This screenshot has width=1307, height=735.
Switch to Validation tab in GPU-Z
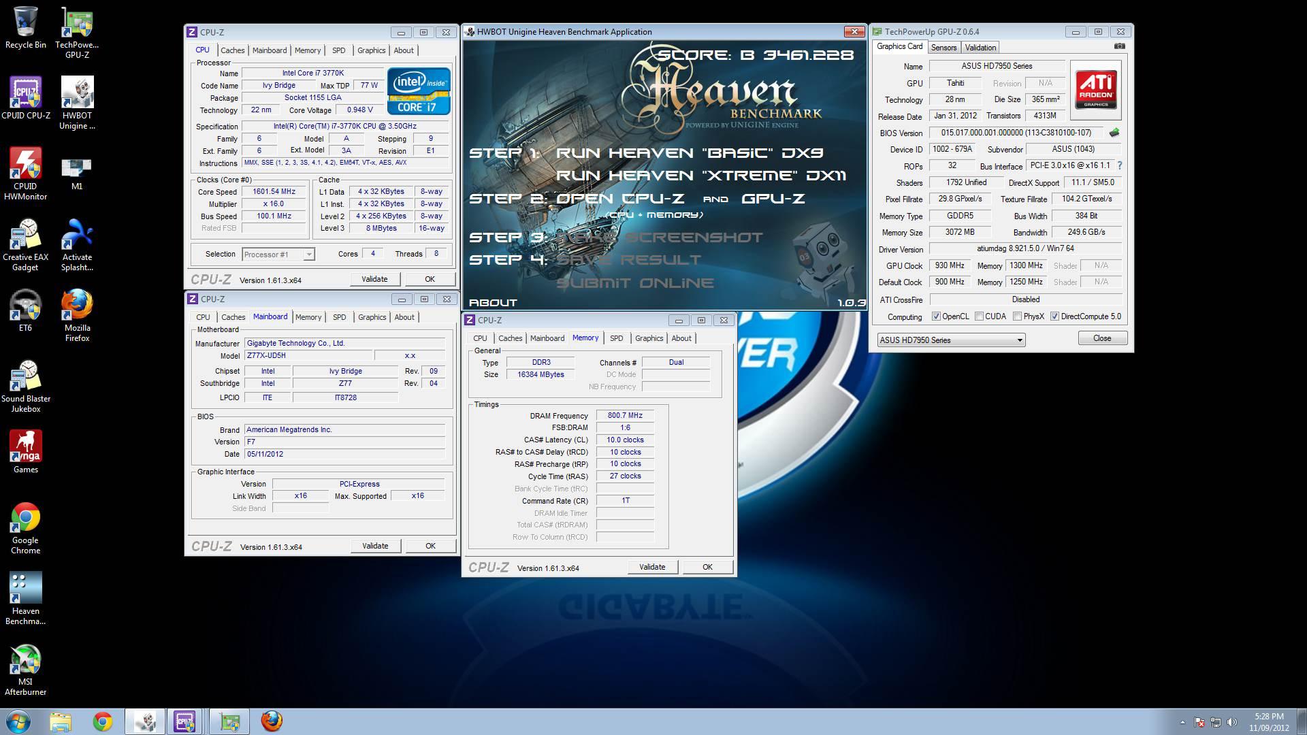[x=980, y=47]
